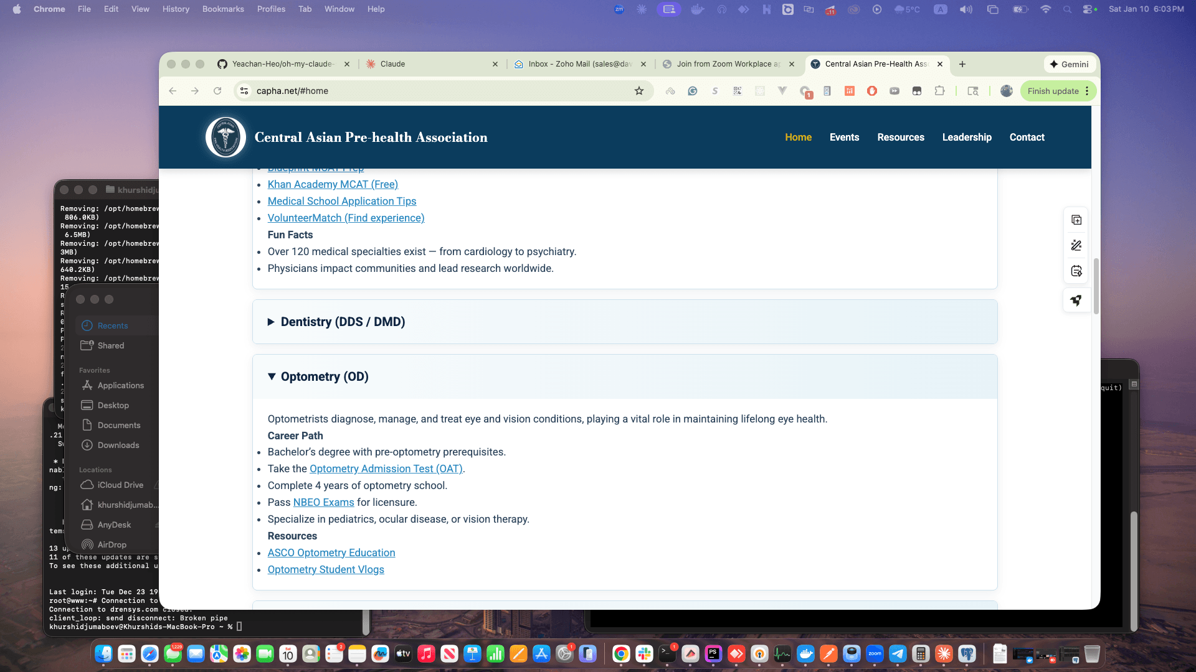This screenshot has height=672, width=1196.
Task: Switch to the Claude tab
Action: click(430, 64)
